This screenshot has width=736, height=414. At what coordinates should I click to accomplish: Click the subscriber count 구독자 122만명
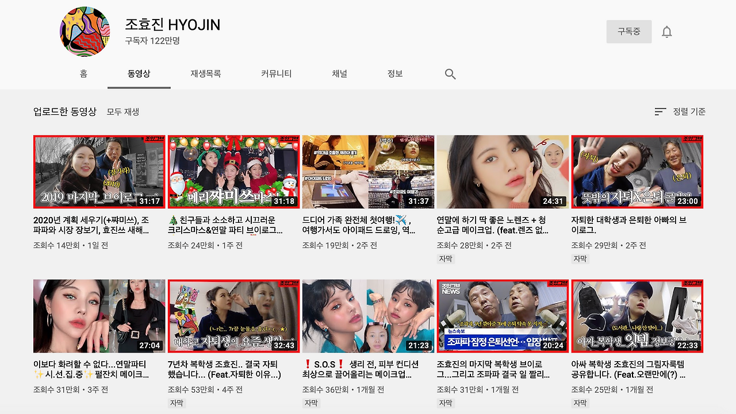pos(152,41)
